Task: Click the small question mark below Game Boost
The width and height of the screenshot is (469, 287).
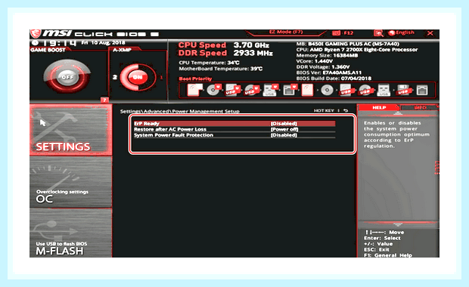Action: (104, 100)
